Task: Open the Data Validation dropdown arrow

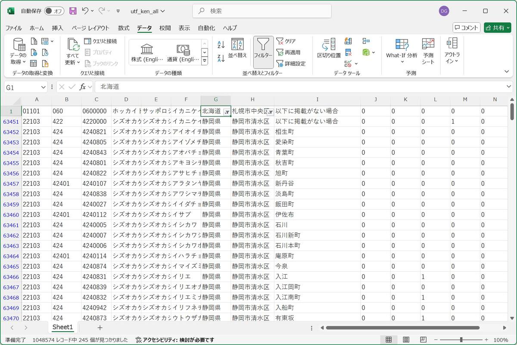Action: tap(356, 64)
